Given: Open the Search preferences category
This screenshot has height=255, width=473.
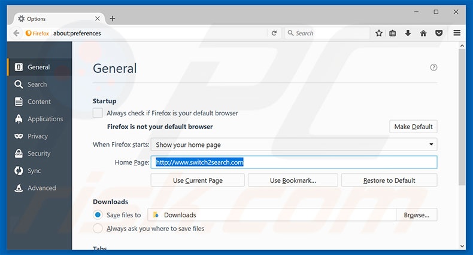Looking at the screenshot, I should click(39, 84).
